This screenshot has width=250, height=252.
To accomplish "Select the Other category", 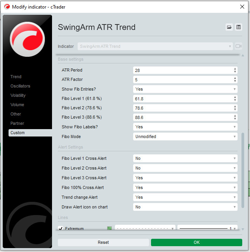I will (16, 114).
